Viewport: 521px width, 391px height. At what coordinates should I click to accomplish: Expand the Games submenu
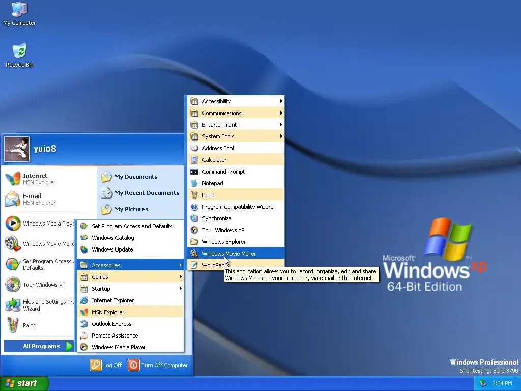130,277
